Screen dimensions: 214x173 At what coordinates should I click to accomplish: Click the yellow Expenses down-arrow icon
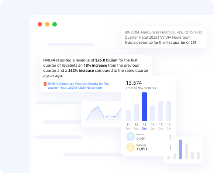pyautogui.click(x=131, y=147)
